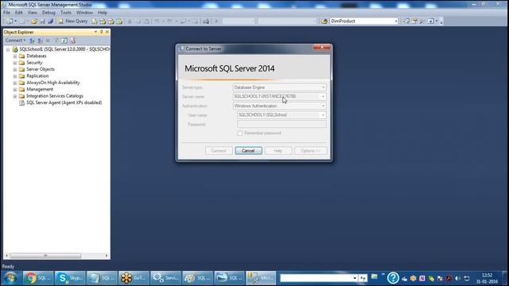The width and height of the screenshot is (509, 286).
Task: Click the Database Engine Query icon
Action: click(95, 21)
